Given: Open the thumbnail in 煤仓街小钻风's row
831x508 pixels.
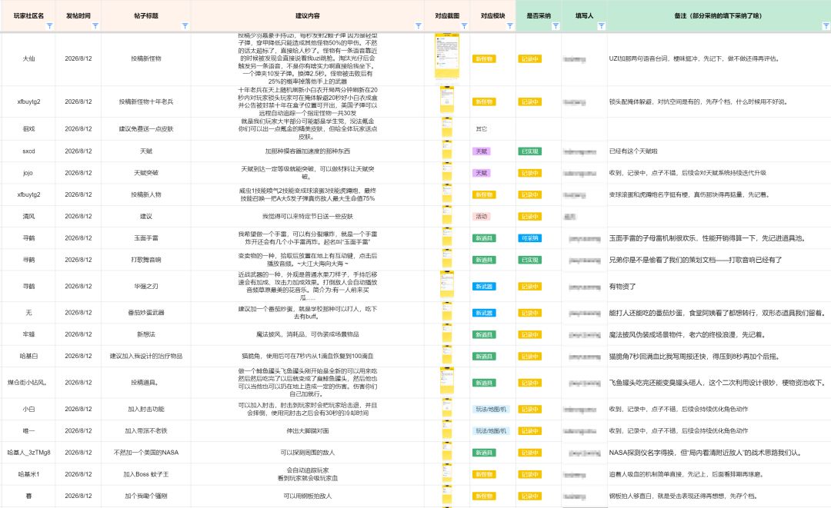Looking at the screenshot, I should [447, 381].
